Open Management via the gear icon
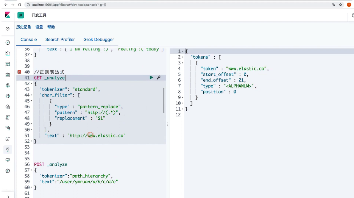 tap(8, 171)
